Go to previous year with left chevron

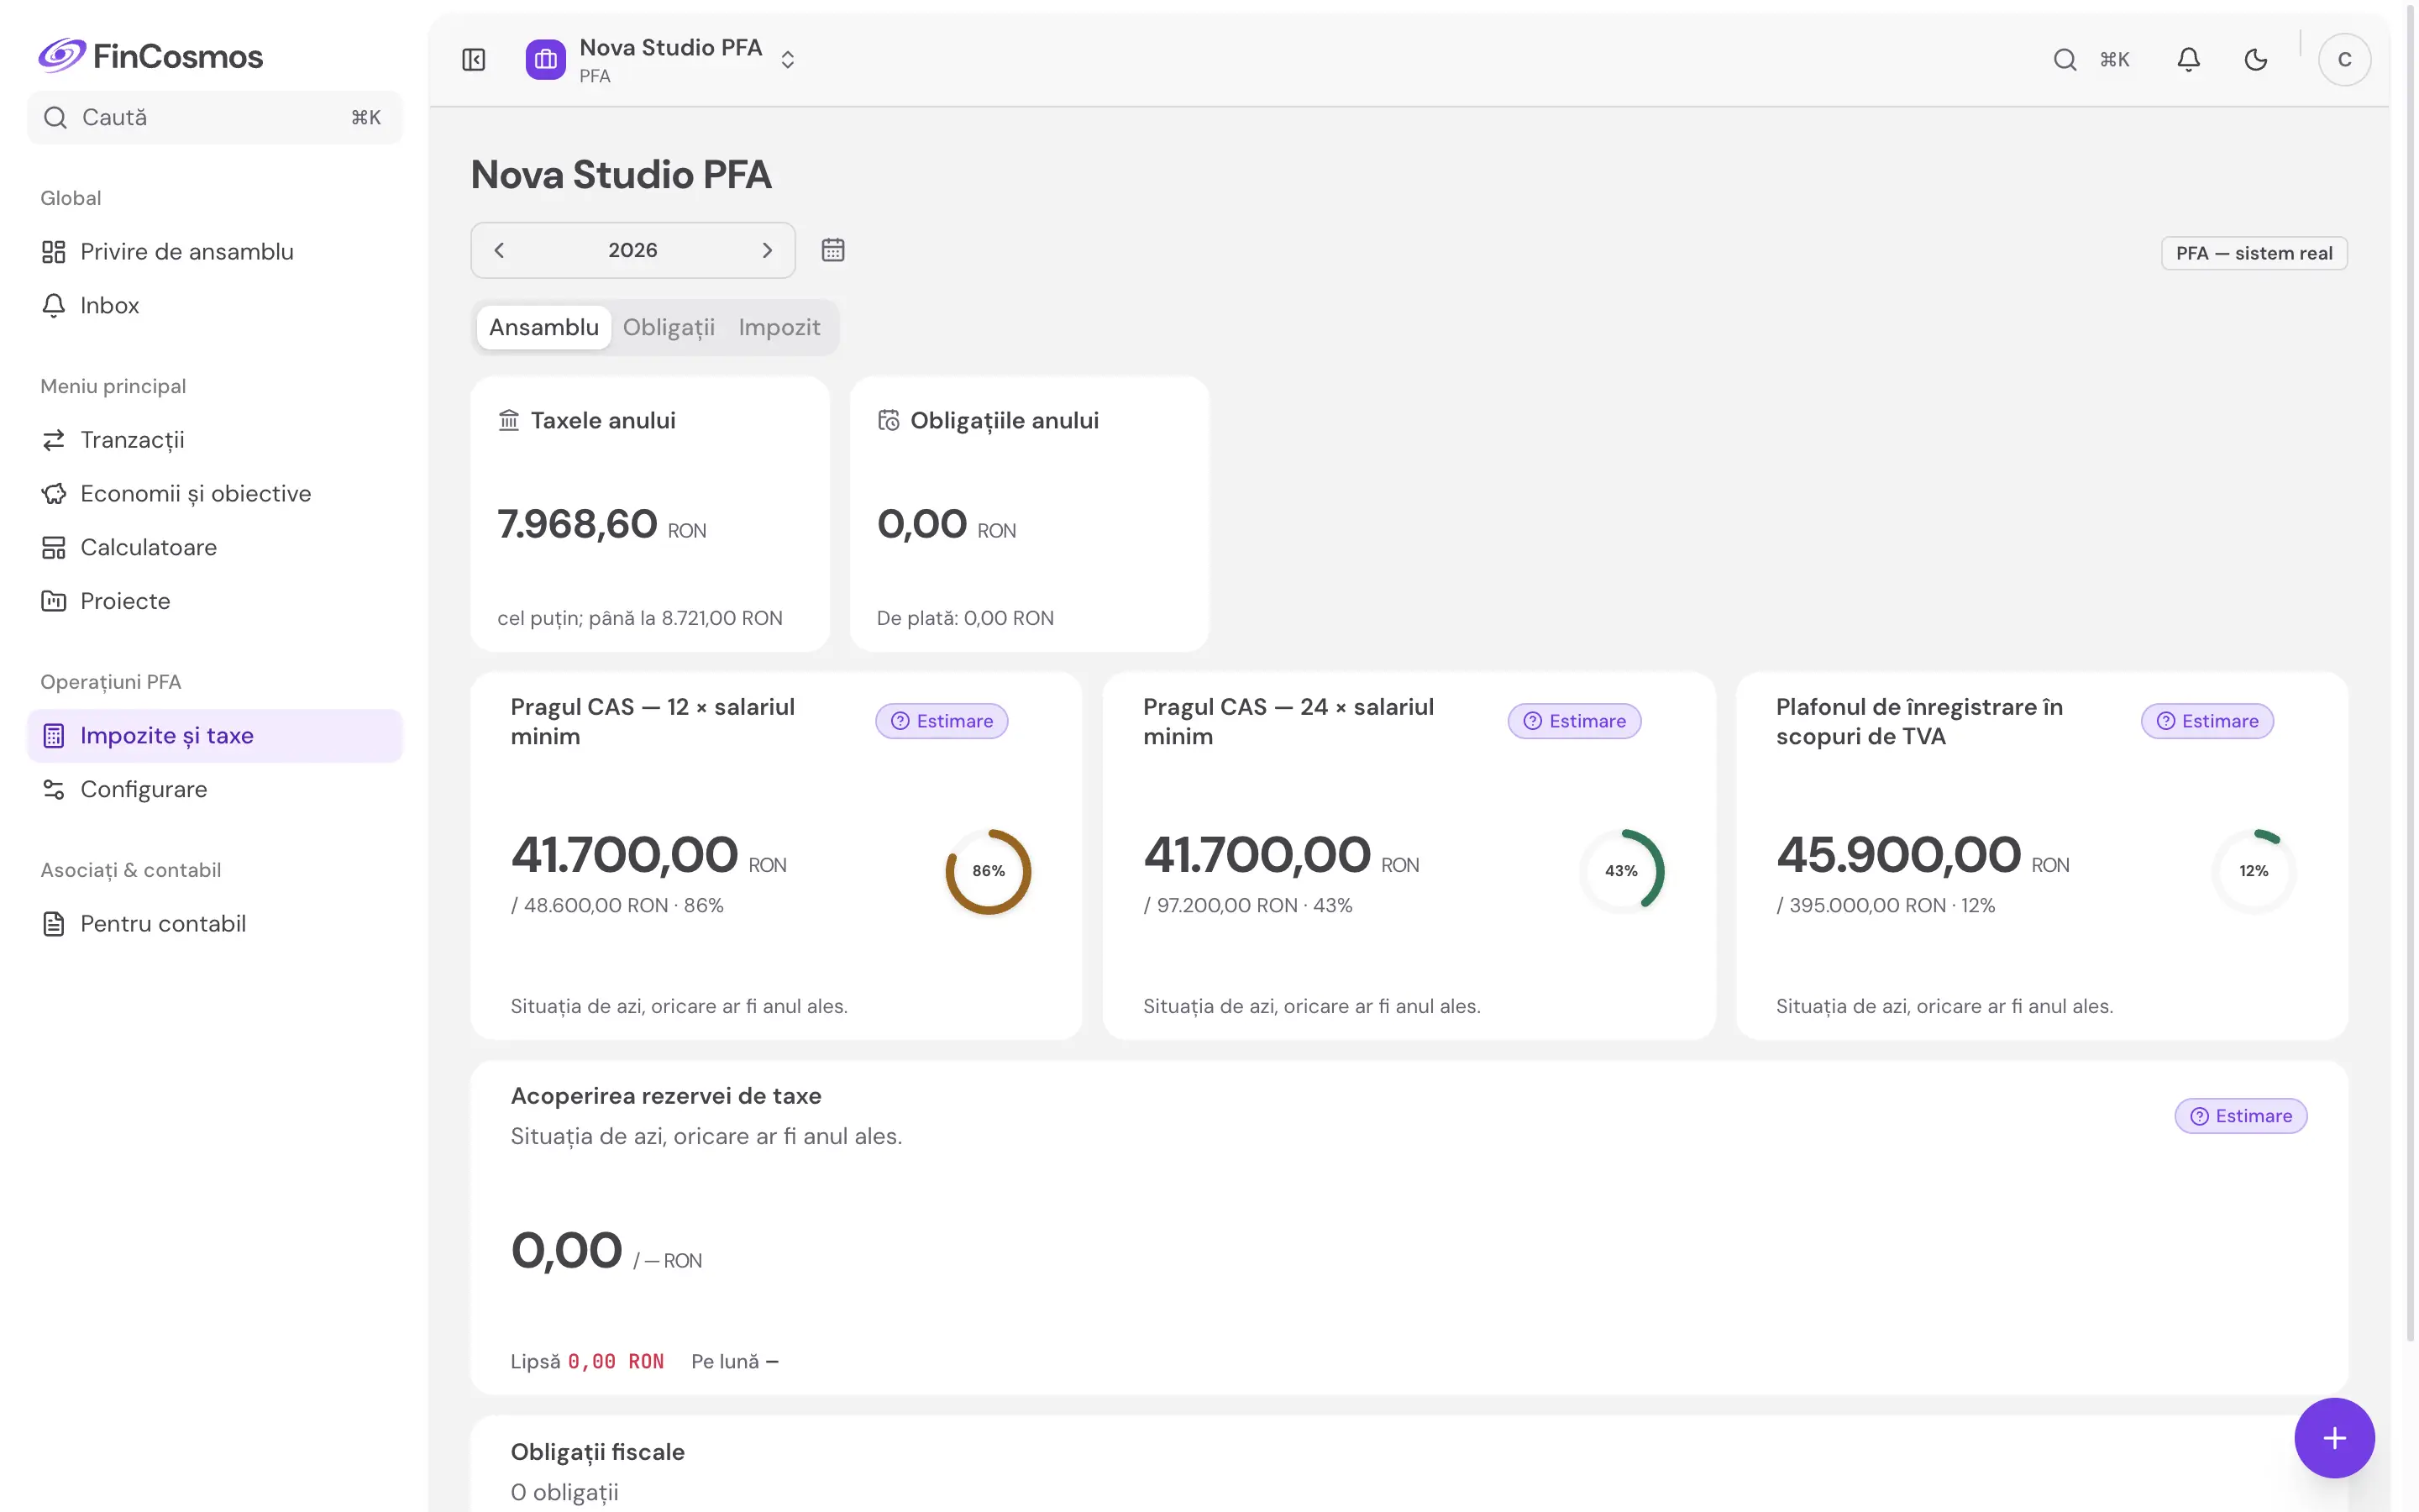499,250
